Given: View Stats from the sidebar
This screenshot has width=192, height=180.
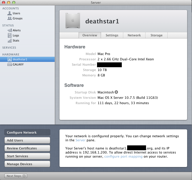Looking at the screenshot, I should [27, 40].
